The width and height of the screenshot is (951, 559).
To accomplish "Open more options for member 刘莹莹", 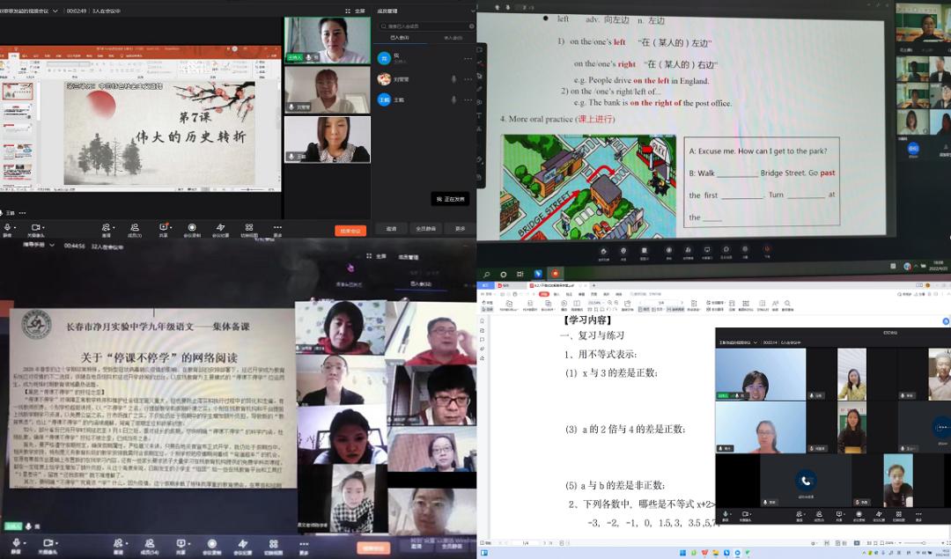I will pyautogui.click(x=468, y=79).
